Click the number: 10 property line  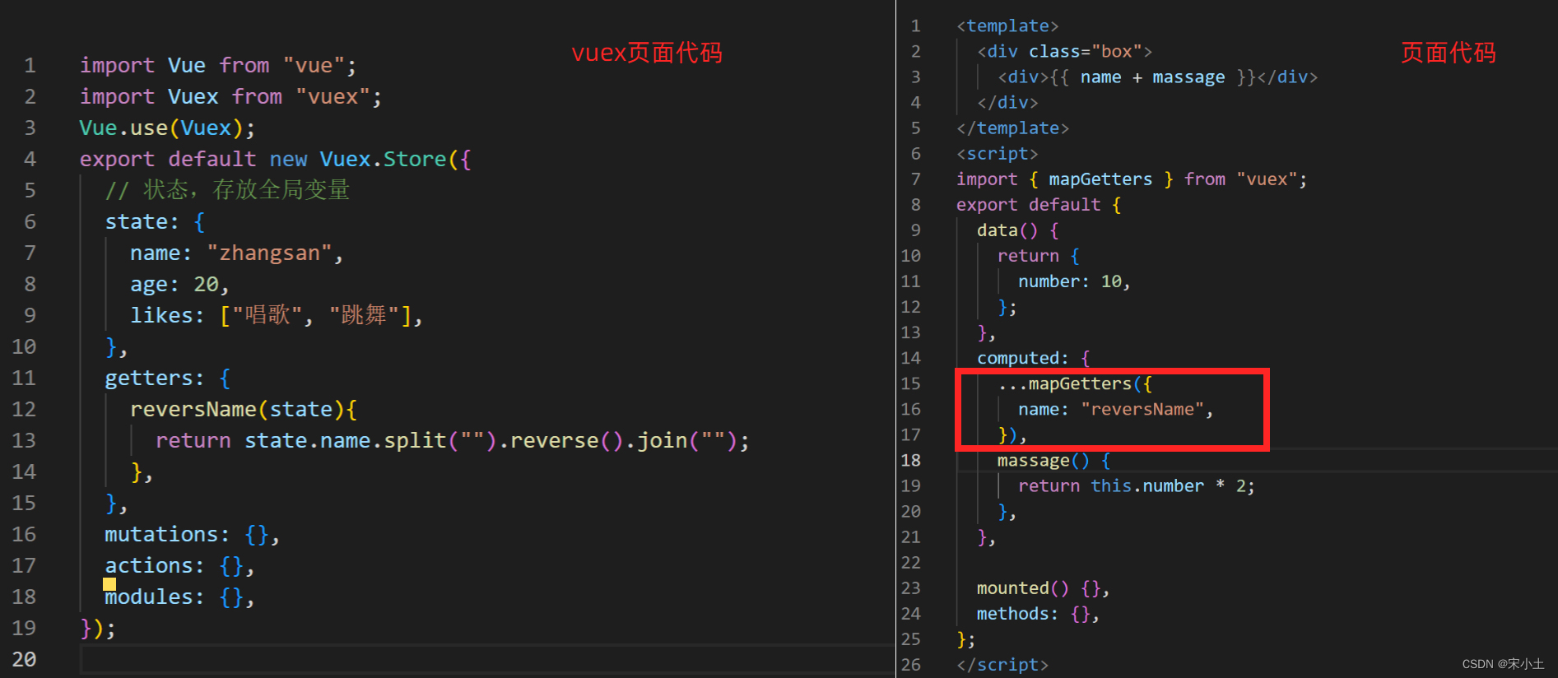[1074, 281]
